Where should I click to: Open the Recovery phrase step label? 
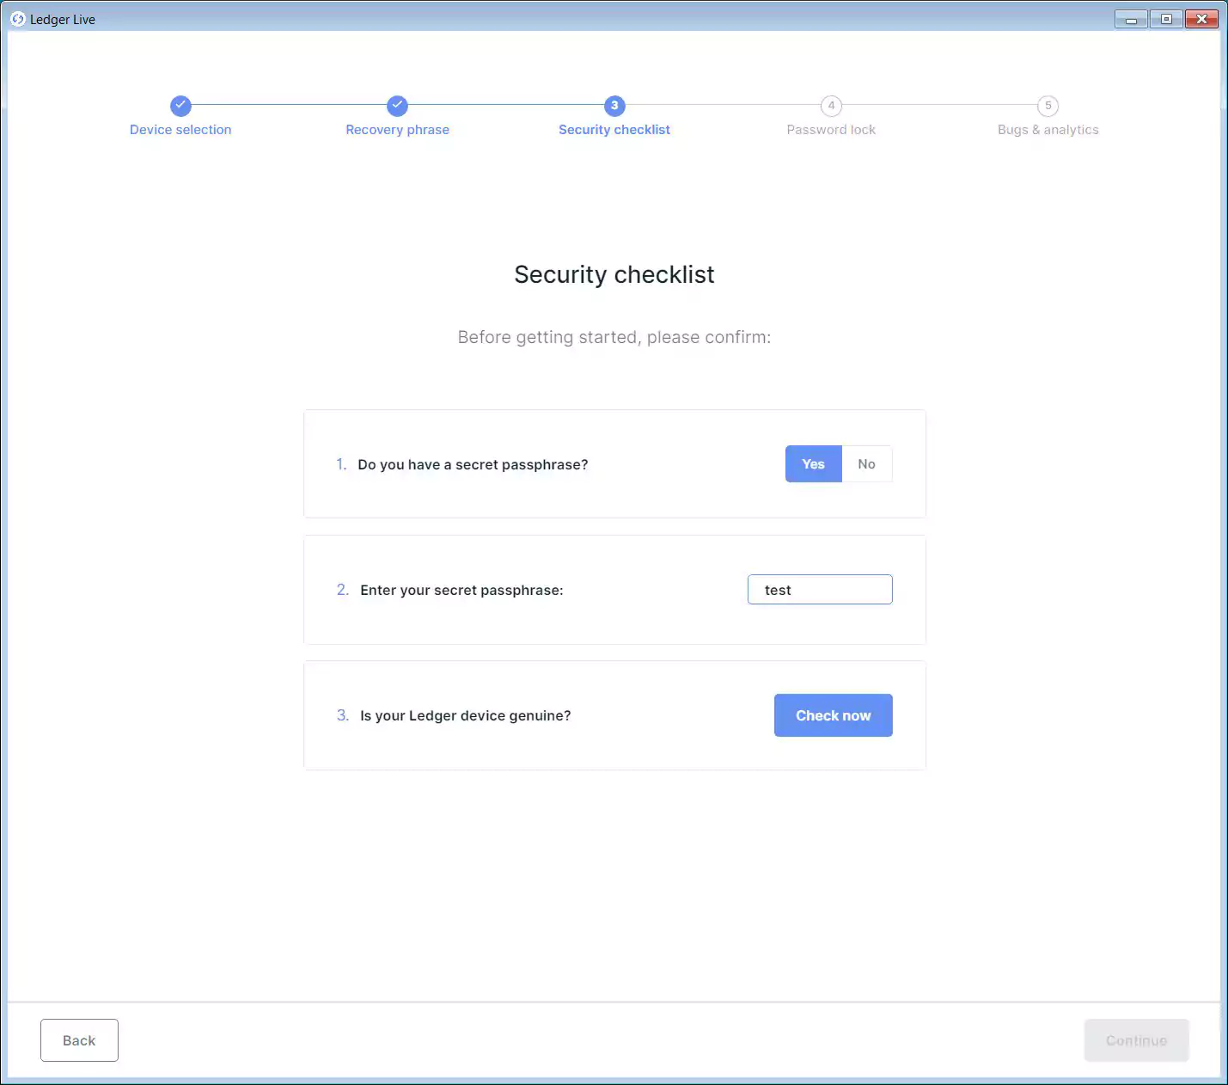tap(397, 130)
